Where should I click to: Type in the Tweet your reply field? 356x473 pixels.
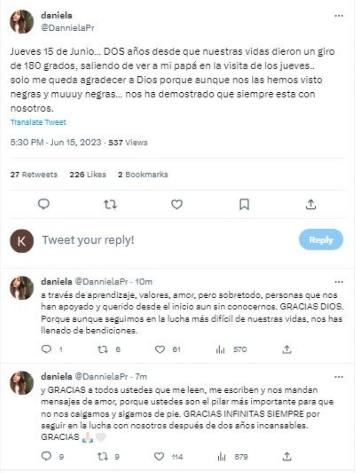tap(139, 240)
